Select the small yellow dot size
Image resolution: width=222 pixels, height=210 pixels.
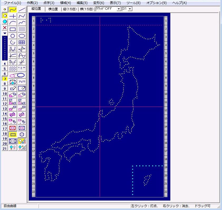pos(4,9)
